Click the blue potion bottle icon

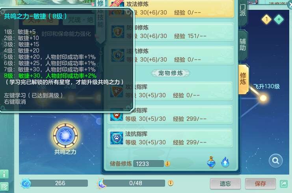(211, 162)
